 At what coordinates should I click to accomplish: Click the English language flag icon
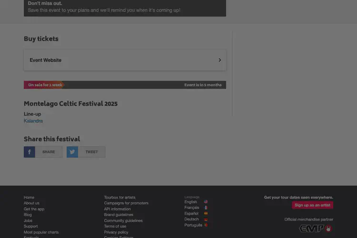[x=206, y=202]
